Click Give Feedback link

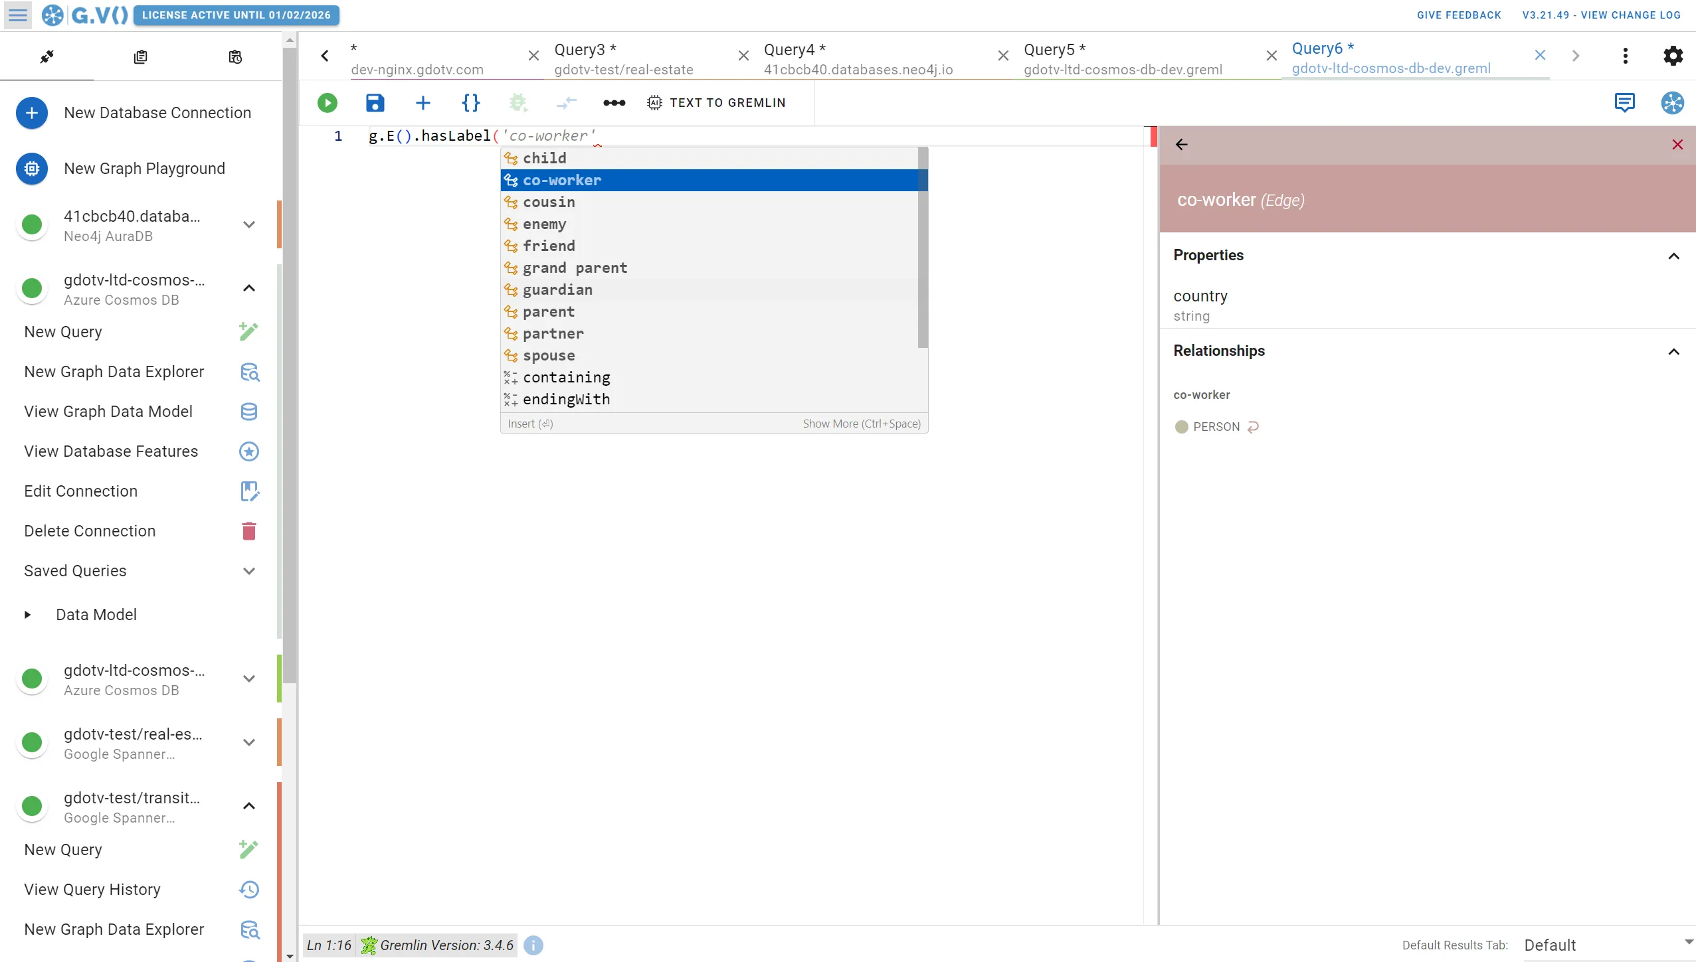tap(1458, 15)
